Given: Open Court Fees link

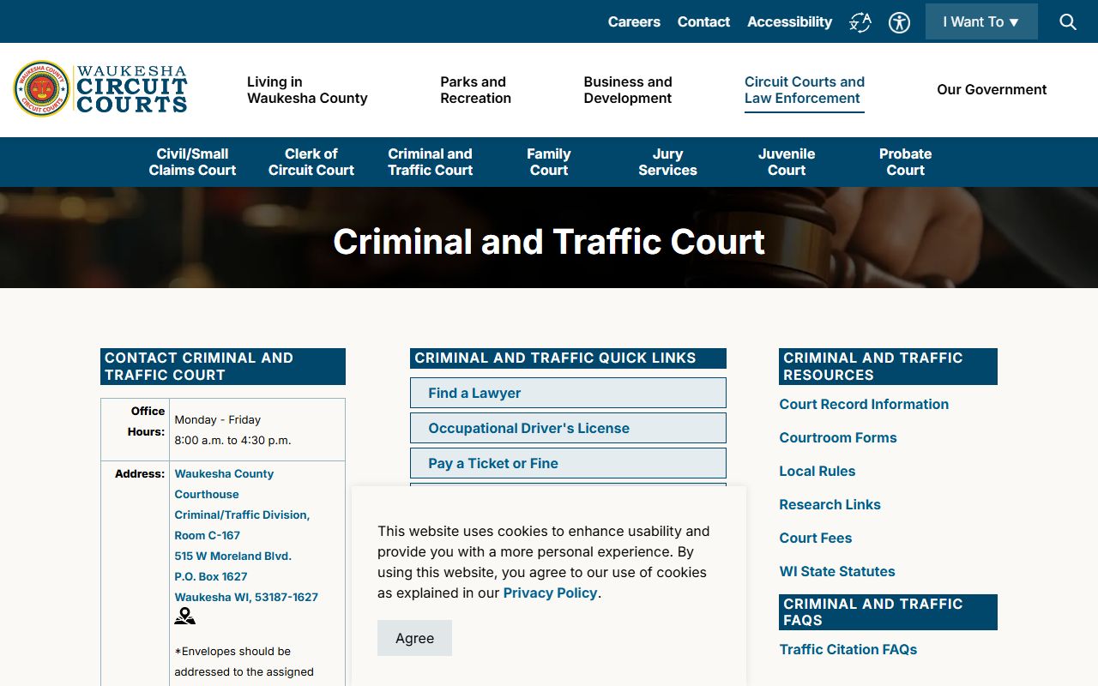Looking at the screenshot, I should click(x=815, y=538).
